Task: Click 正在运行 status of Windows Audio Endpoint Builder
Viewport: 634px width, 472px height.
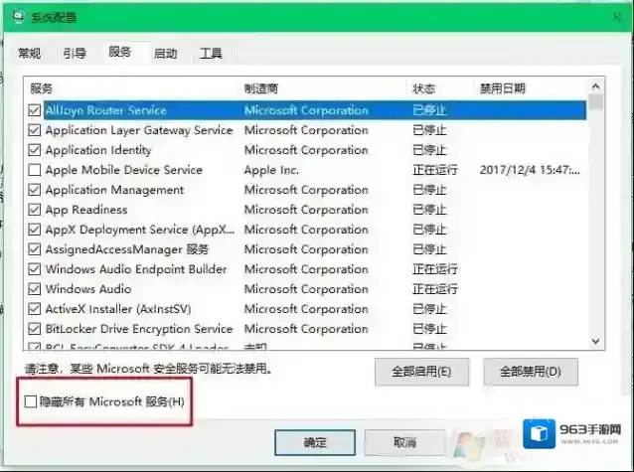Action: 435,269
